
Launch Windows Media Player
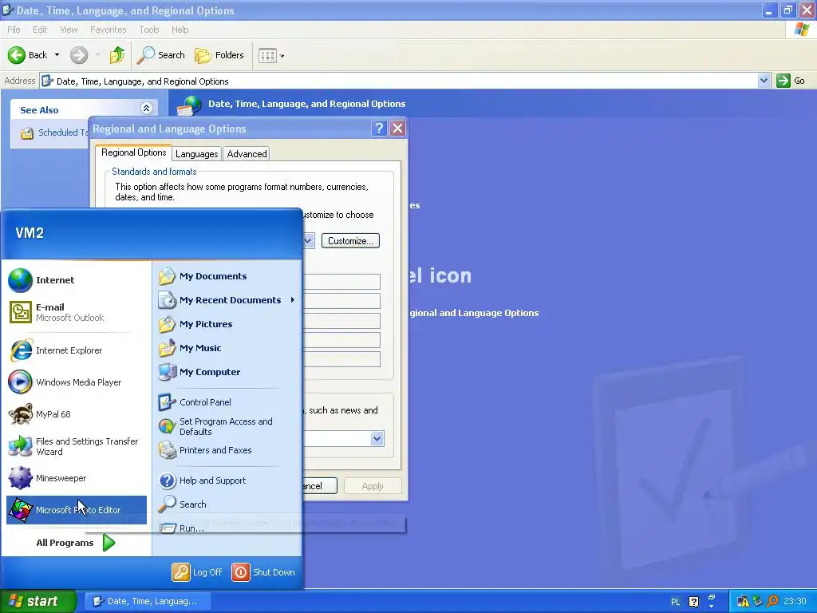77,382
